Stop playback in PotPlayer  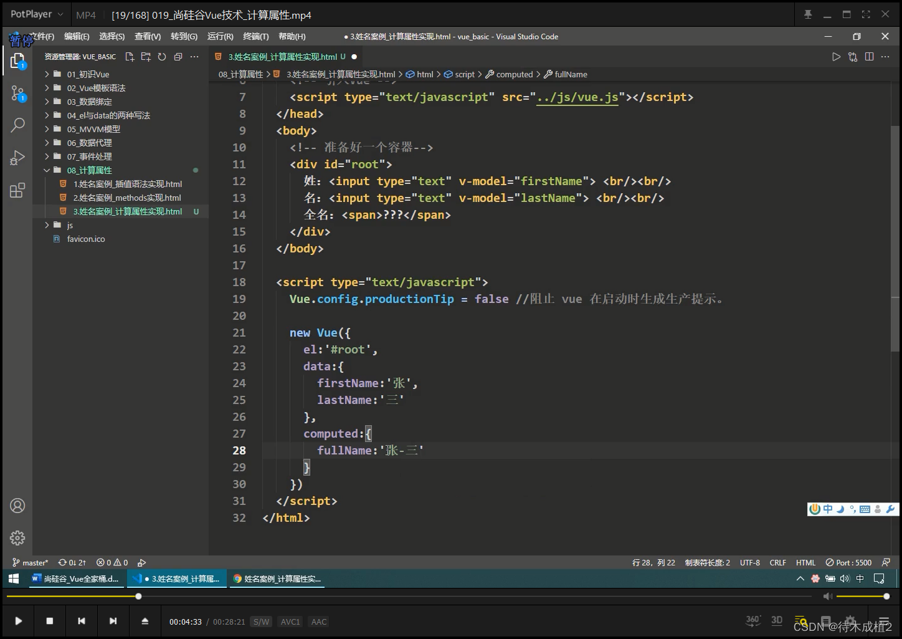tap(50, 621)
